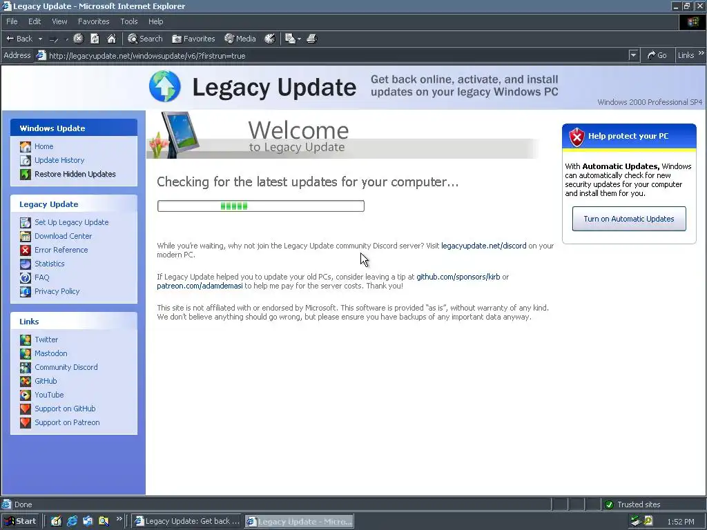Expand the quick launch overflow chevron

(x=119, y=519)
